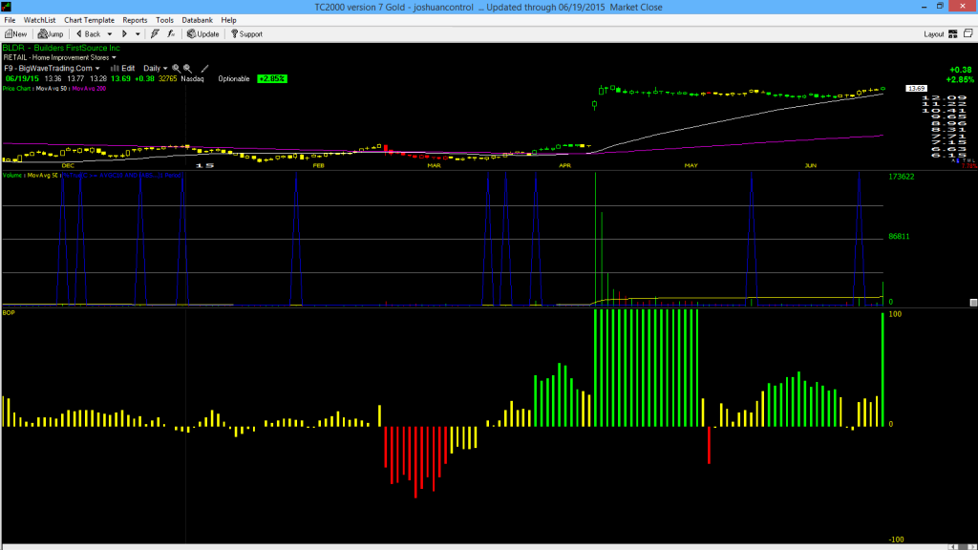Open the Jump tool in the toolbar
Image resolution: width=978 pixels, height=550 pixels.
51,34
